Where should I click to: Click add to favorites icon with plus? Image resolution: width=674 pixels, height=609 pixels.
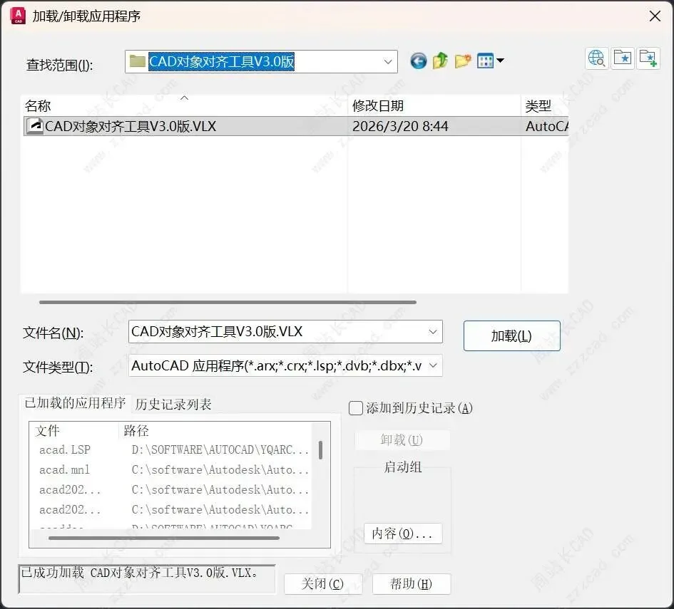point(648,58)
